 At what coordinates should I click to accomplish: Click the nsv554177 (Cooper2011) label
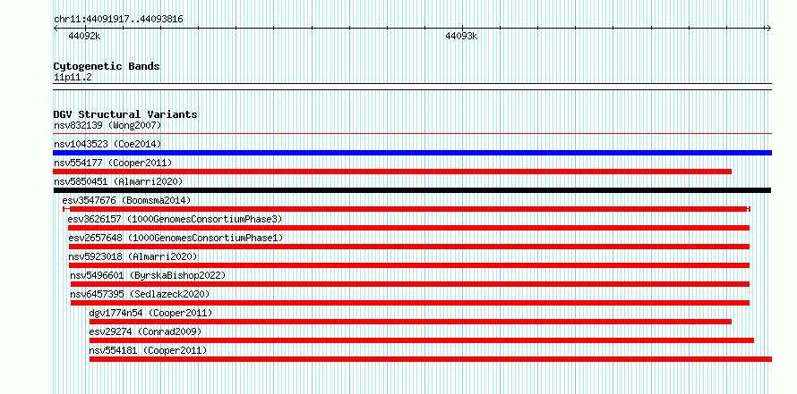click(113, 163)
